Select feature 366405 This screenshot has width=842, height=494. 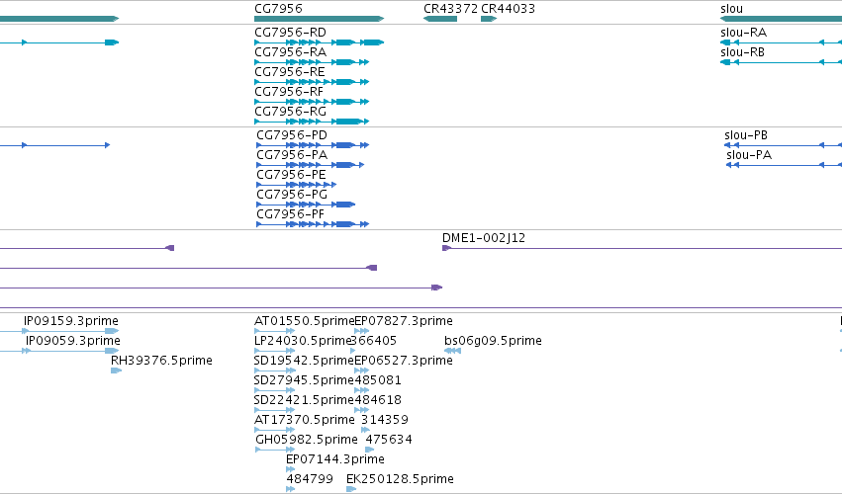[x=374, y=341]
